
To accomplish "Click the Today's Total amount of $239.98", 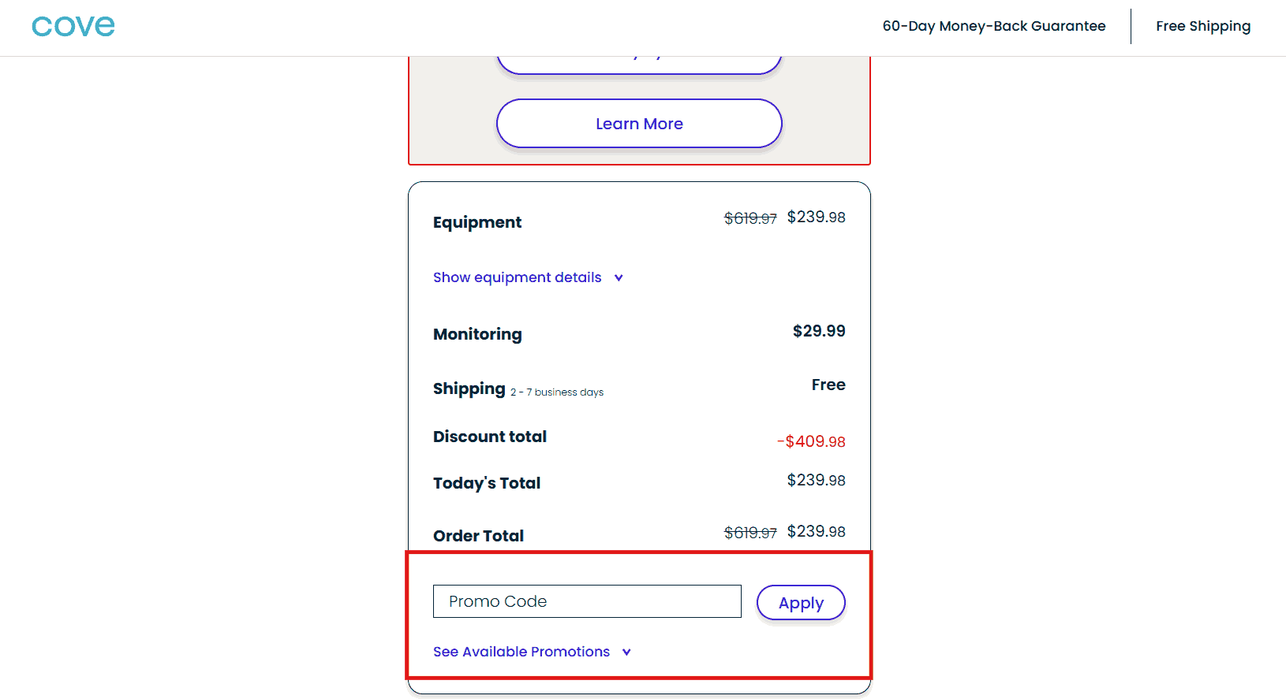I will (x=816, y=481).
